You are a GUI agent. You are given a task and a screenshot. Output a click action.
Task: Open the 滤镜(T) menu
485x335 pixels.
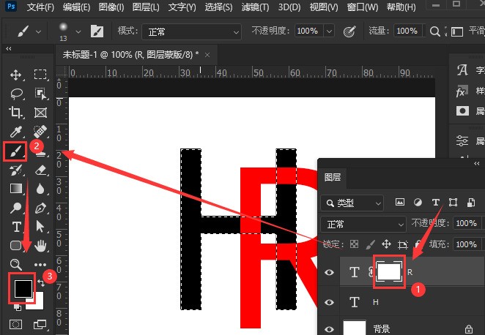click(x=255, y=7)
